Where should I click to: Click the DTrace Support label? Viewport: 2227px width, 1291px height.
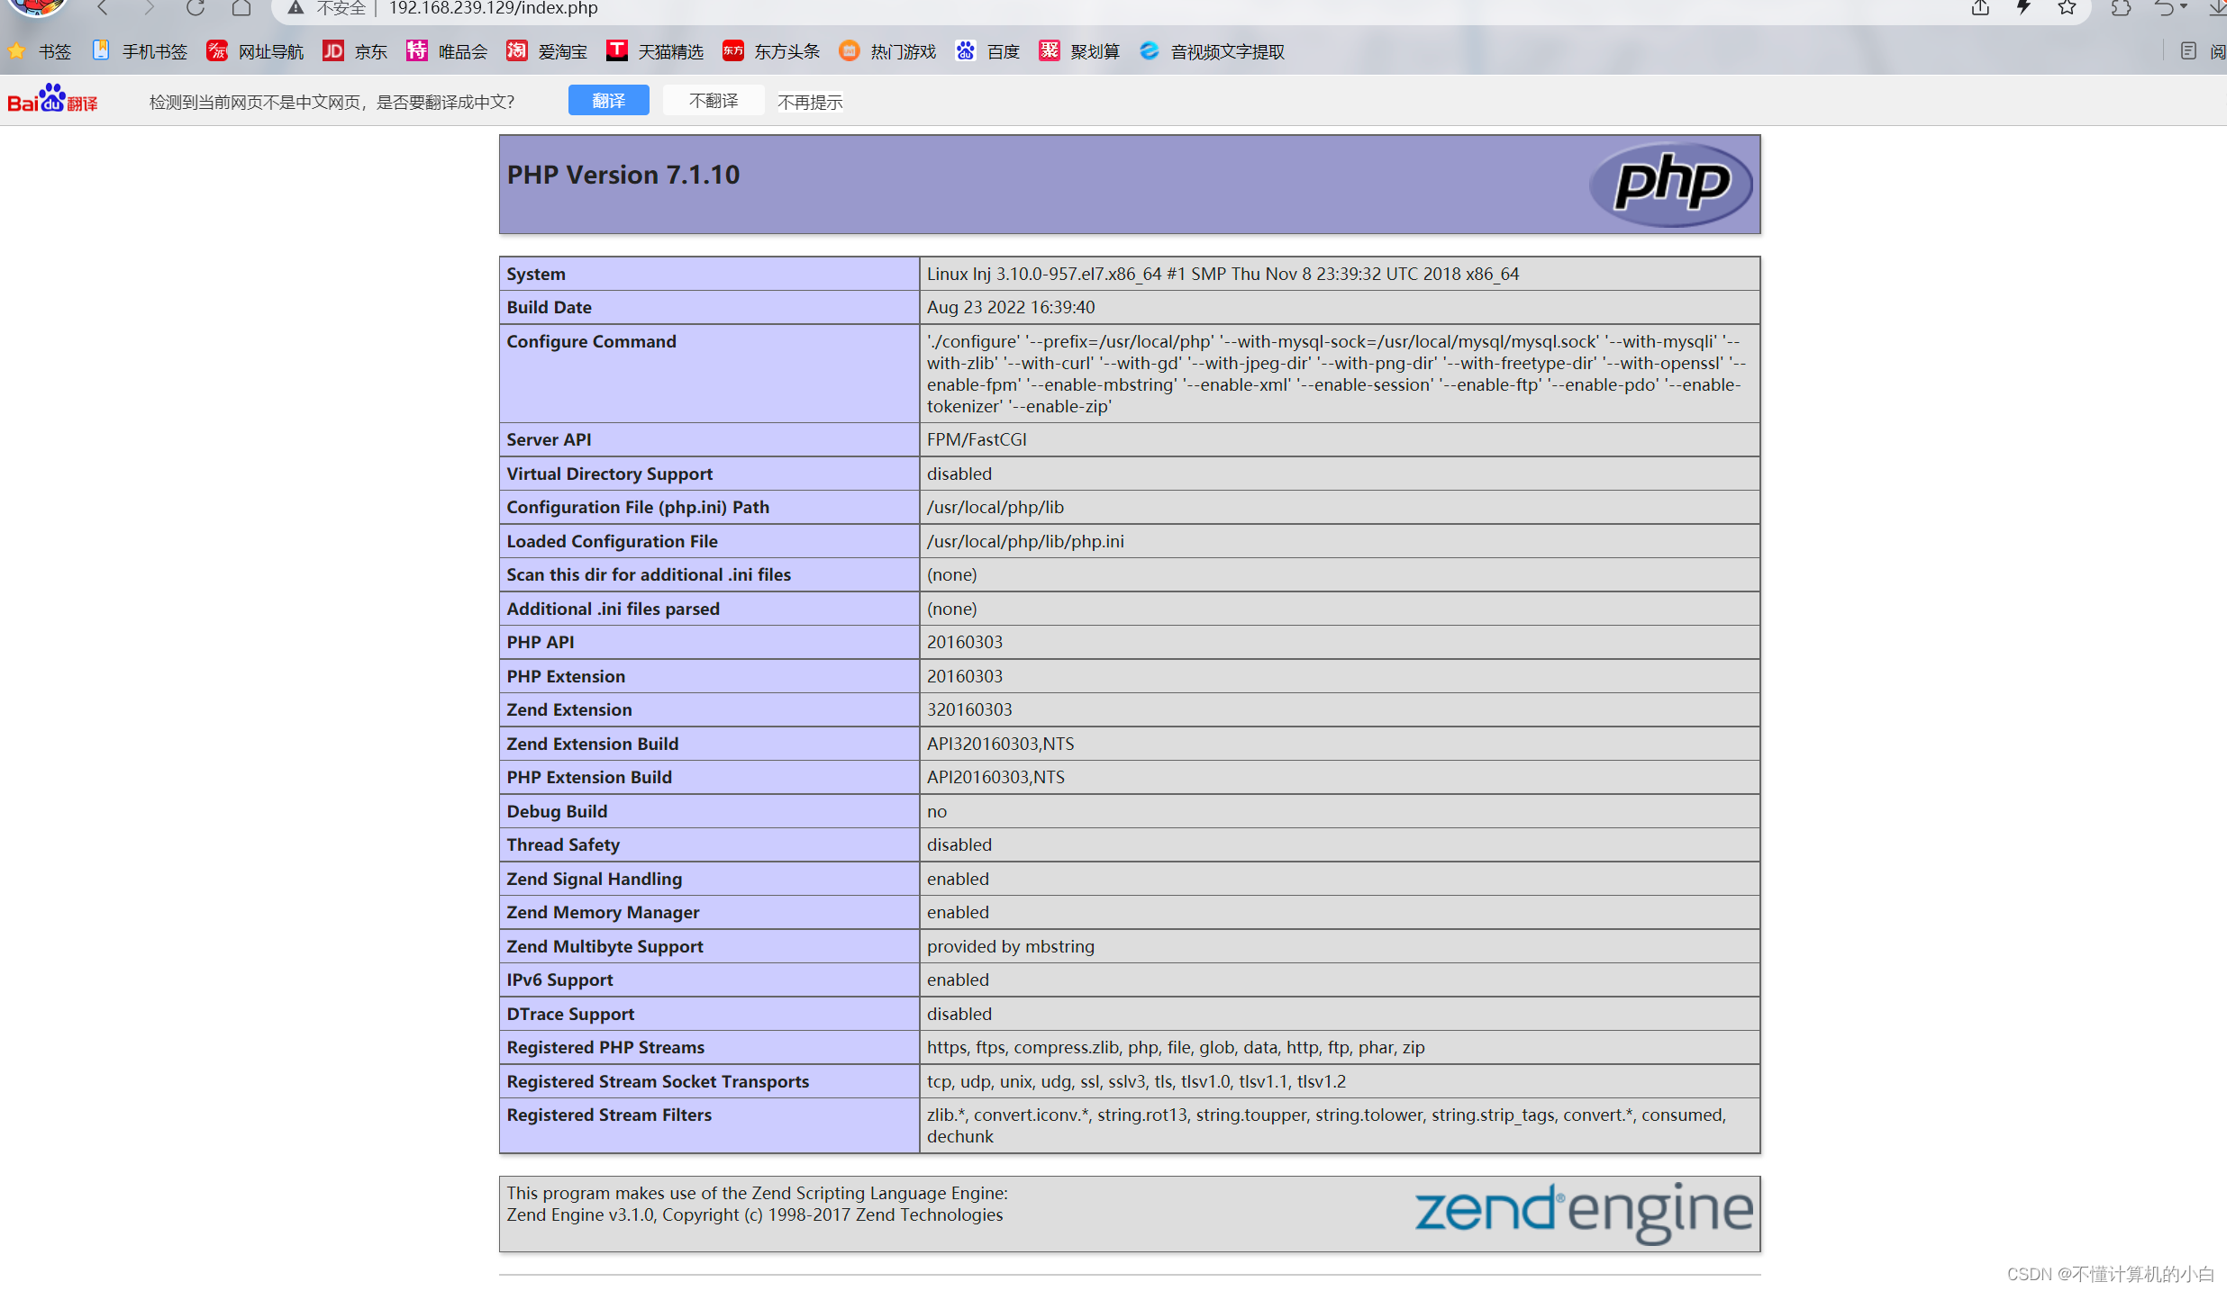(x=570, y=1014)
